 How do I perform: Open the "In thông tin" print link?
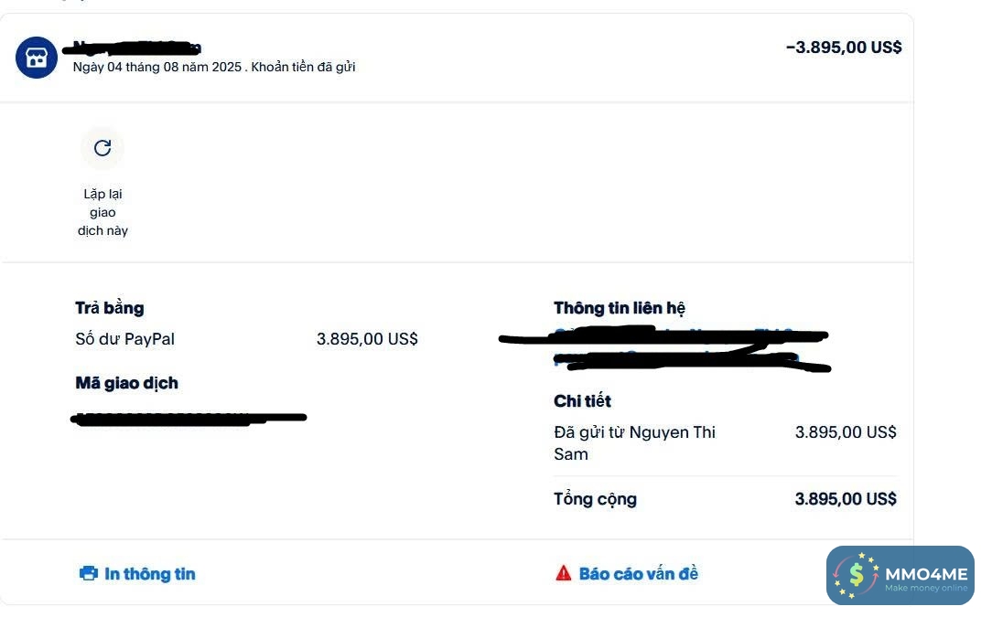pyautogui.click(x=149, y=574)
